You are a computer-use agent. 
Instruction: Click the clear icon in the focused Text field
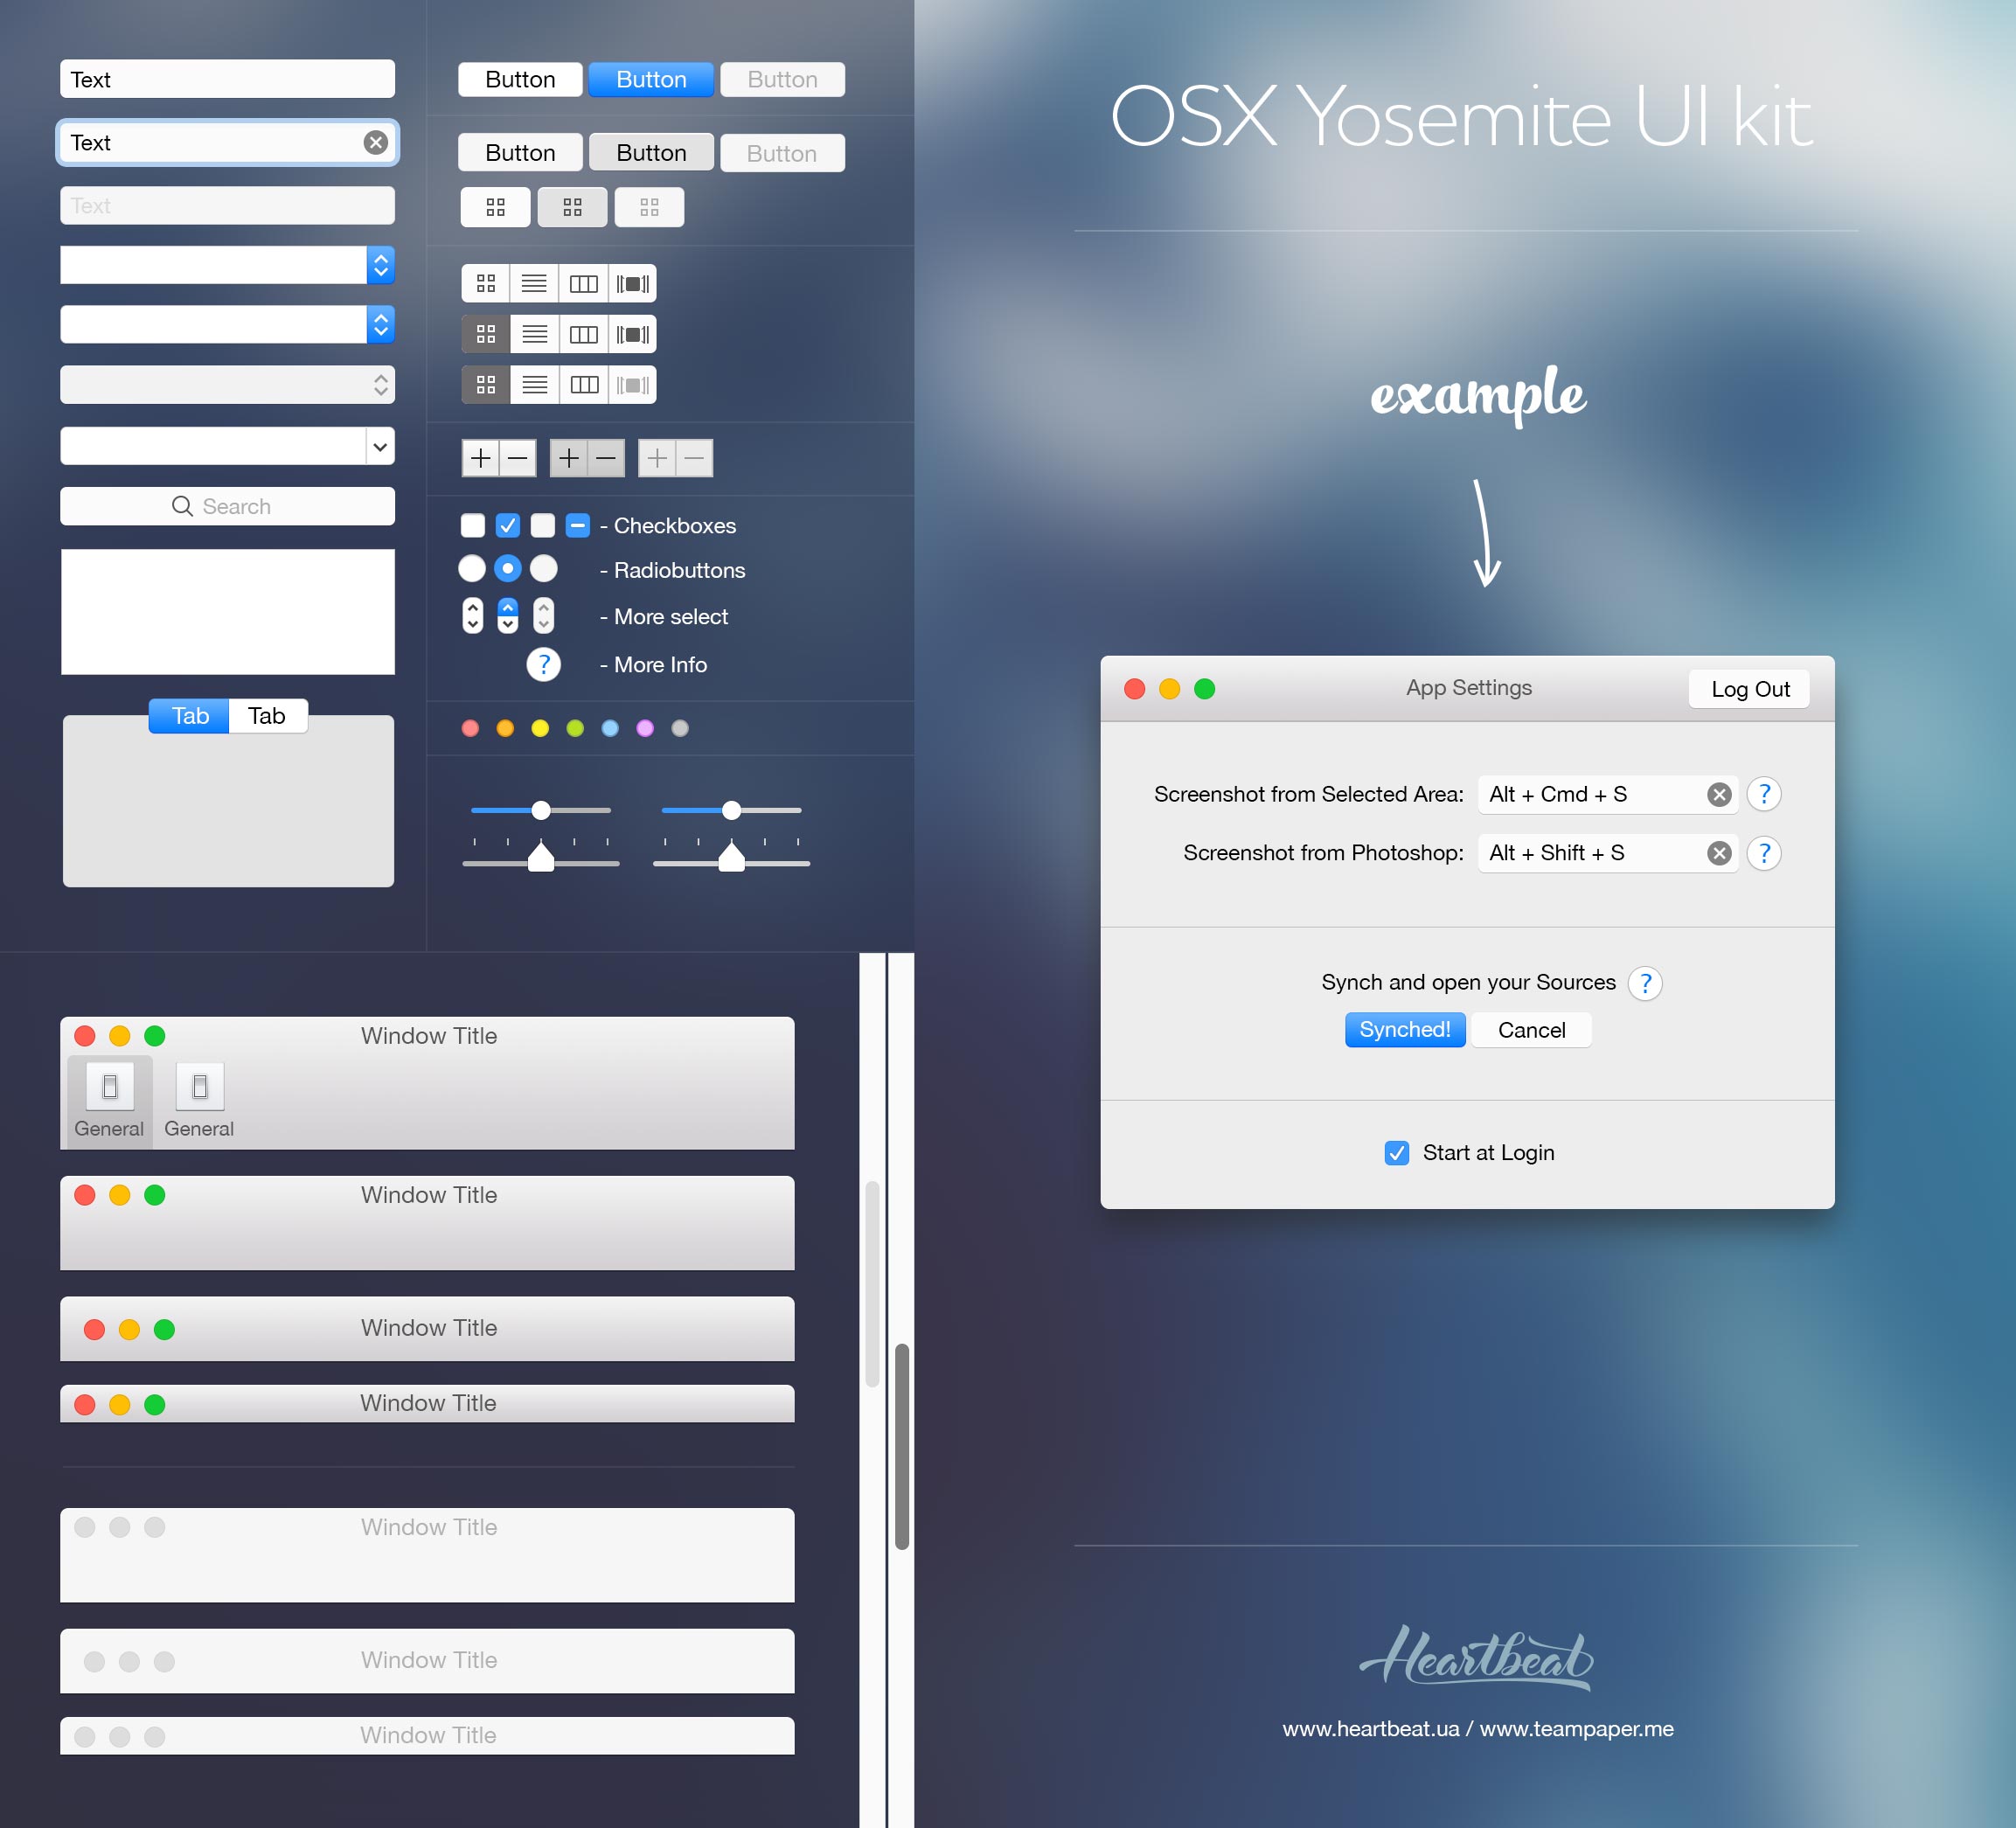[x=375, y=143]
